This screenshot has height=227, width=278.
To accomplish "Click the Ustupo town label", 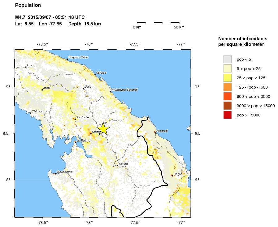I will [x=101, y=72].
